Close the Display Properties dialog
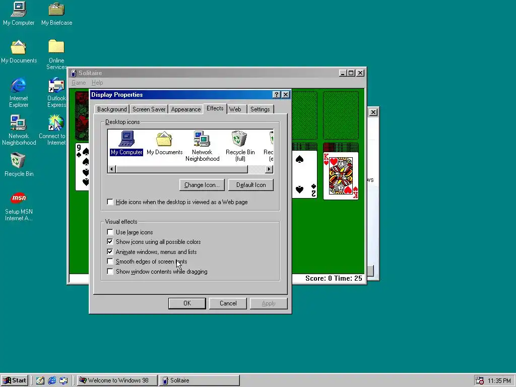The image size is (516, 387). [x=286, y=95]
